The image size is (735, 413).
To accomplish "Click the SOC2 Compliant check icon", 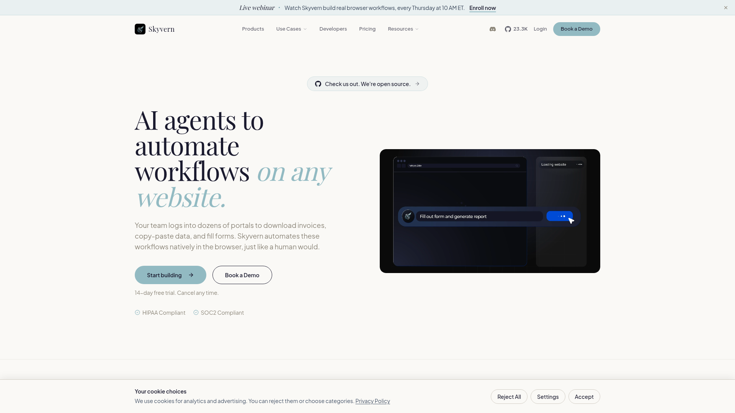I will (x=196, y=312).
